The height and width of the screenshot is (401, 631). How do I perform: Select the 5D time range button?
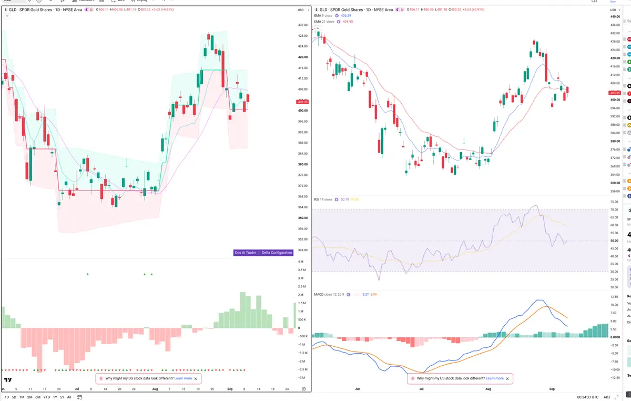point(14,397)
